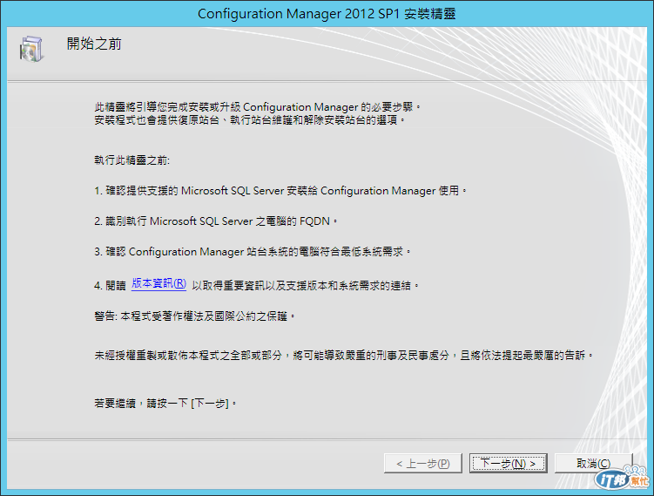Click the first intro line about 此精靈將引導
This screenshot has width=654, height=496.
[258, 107]
